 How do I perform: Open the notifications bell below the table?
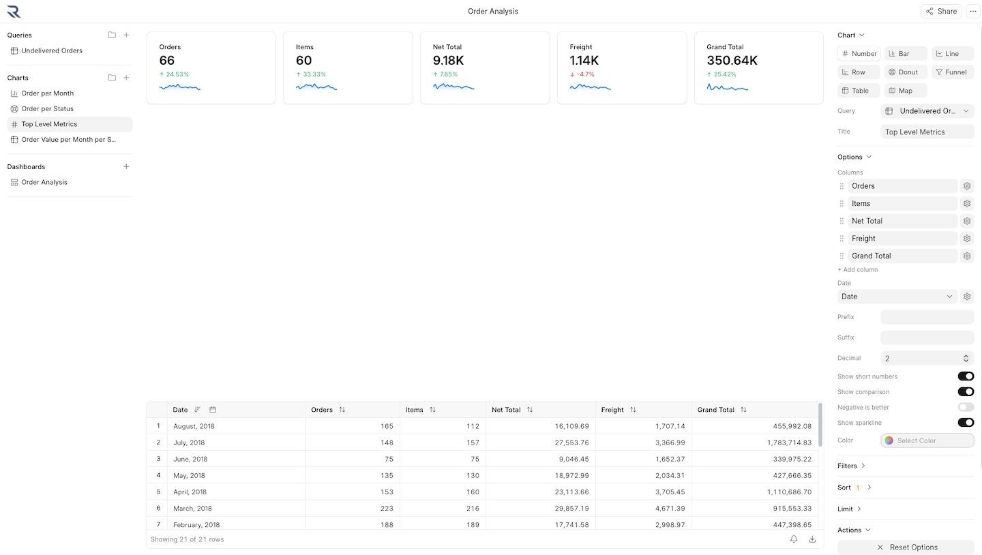(x=793, y=539)
